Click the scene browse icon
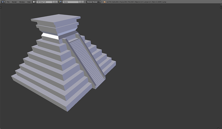Image resolution: width=222 pixels, height=129 pixels. point(60,2)
